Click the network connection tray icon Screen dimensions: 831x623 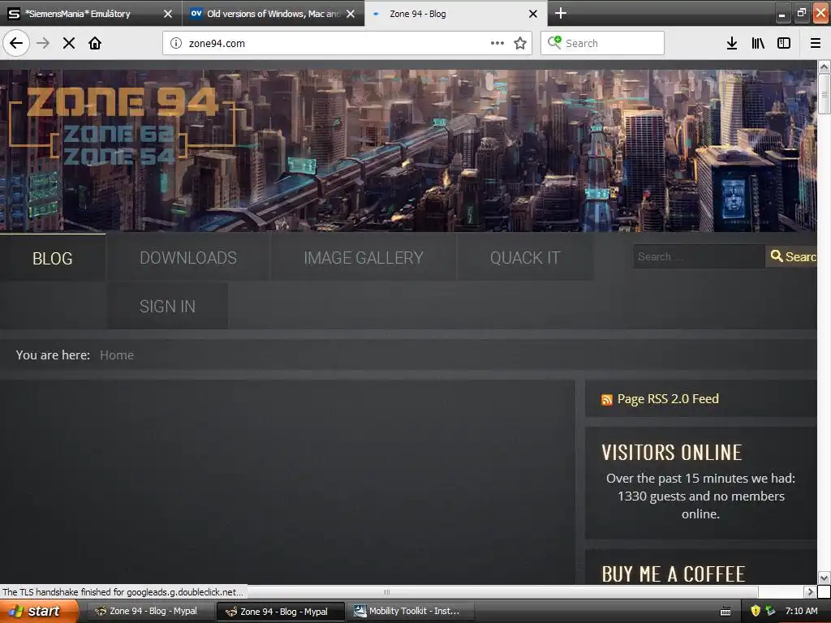click(771, 611)
